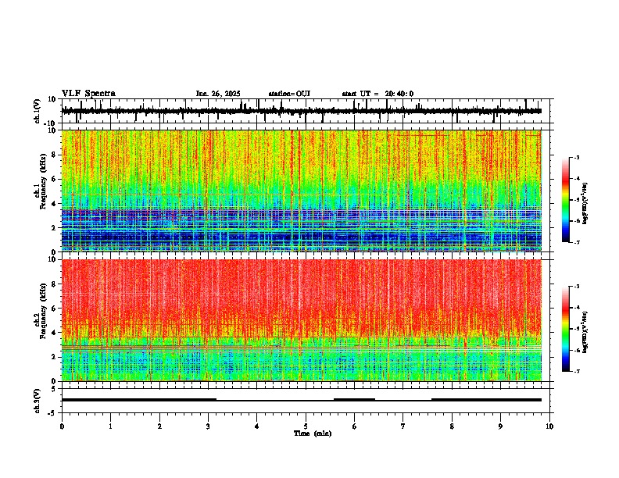619x478 pixels.
Task: Click the ch.2 colorbar "log(PSD)" label
Action: click(x=585, y=332)
